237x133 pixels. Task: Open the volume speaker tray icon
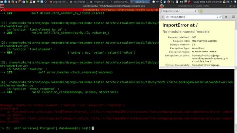click(181, 2)
